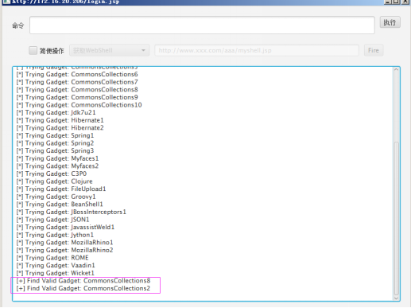
Task: Open the 获取WebShell dropdown
Action: 109,50
